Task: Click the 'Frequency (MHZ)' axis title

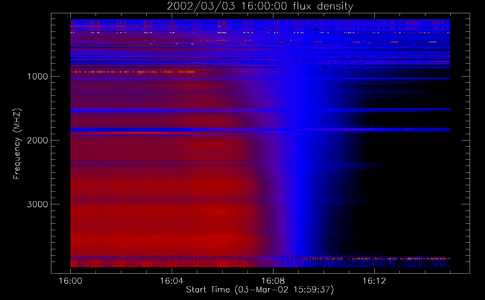Action: (x=17, y=144)
